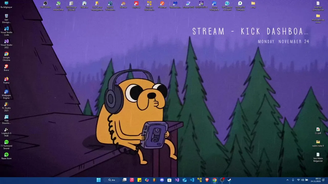Select the Blender desktop shortcut
The image size is (328, 184).
coord(123,5)
